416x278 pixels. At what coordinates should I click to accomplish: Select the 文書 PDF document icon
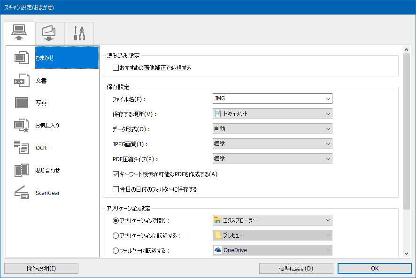click(x=22, y=80)
